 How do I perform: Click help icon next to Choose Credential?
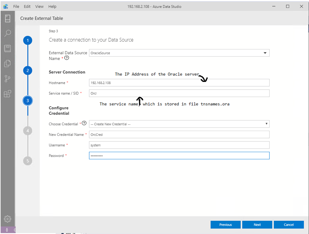(x=84, y=123)
